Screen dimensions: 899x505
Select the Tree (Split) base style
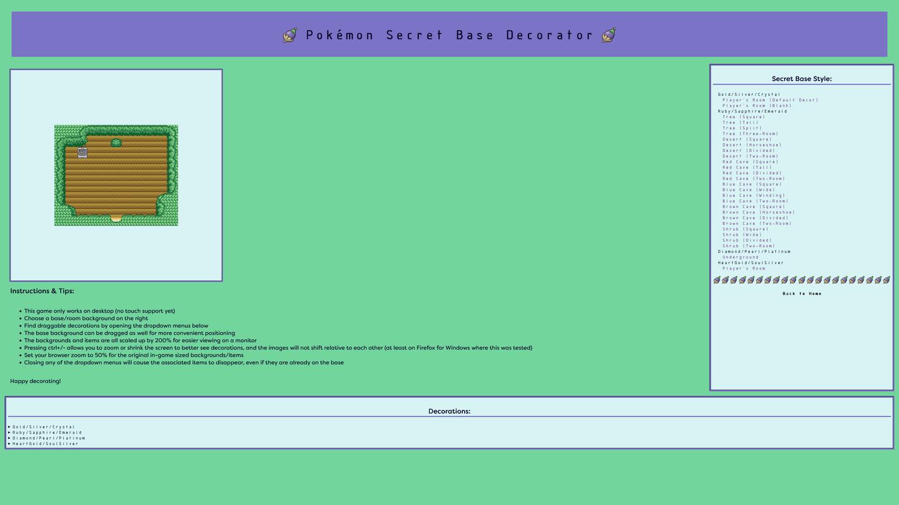click(x=742, y=128)
